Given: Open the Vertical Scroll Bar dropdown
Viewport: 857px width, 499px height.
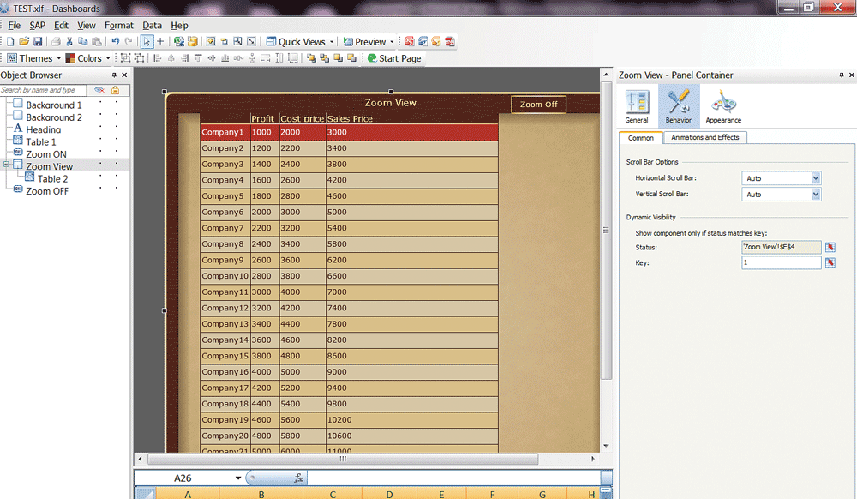Looking at the screenshot, I should click(x=815, y=195).
